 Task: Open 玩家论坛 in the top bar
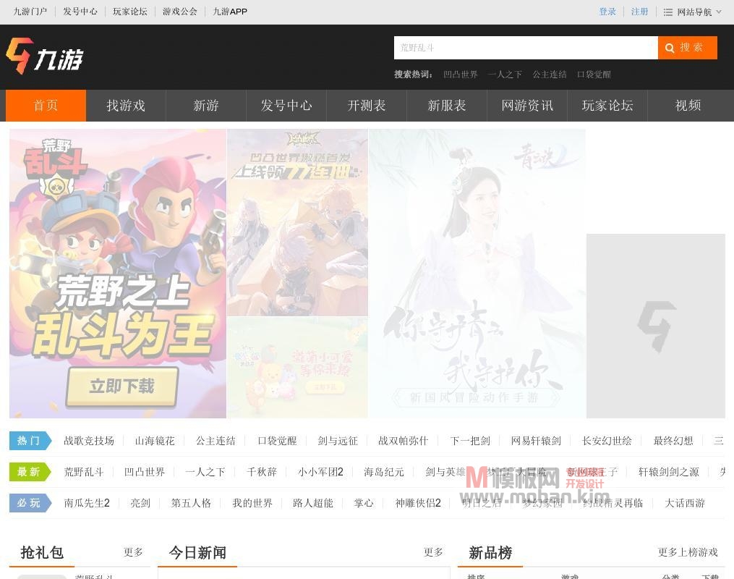click(x=129, y=12)
